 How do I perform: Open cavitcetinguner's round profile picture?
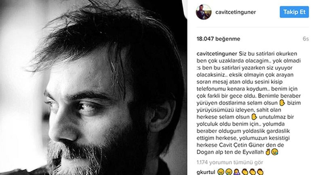pyautogui.click(x=204, y=12)
